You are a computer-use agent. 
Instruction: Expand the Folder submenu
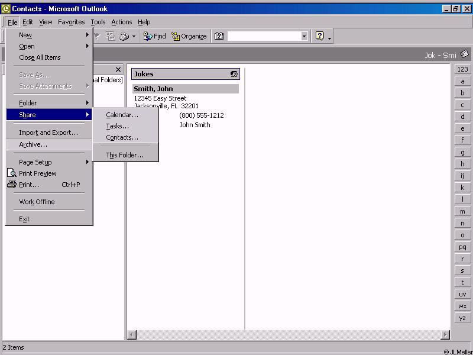[x=49, y=103]
